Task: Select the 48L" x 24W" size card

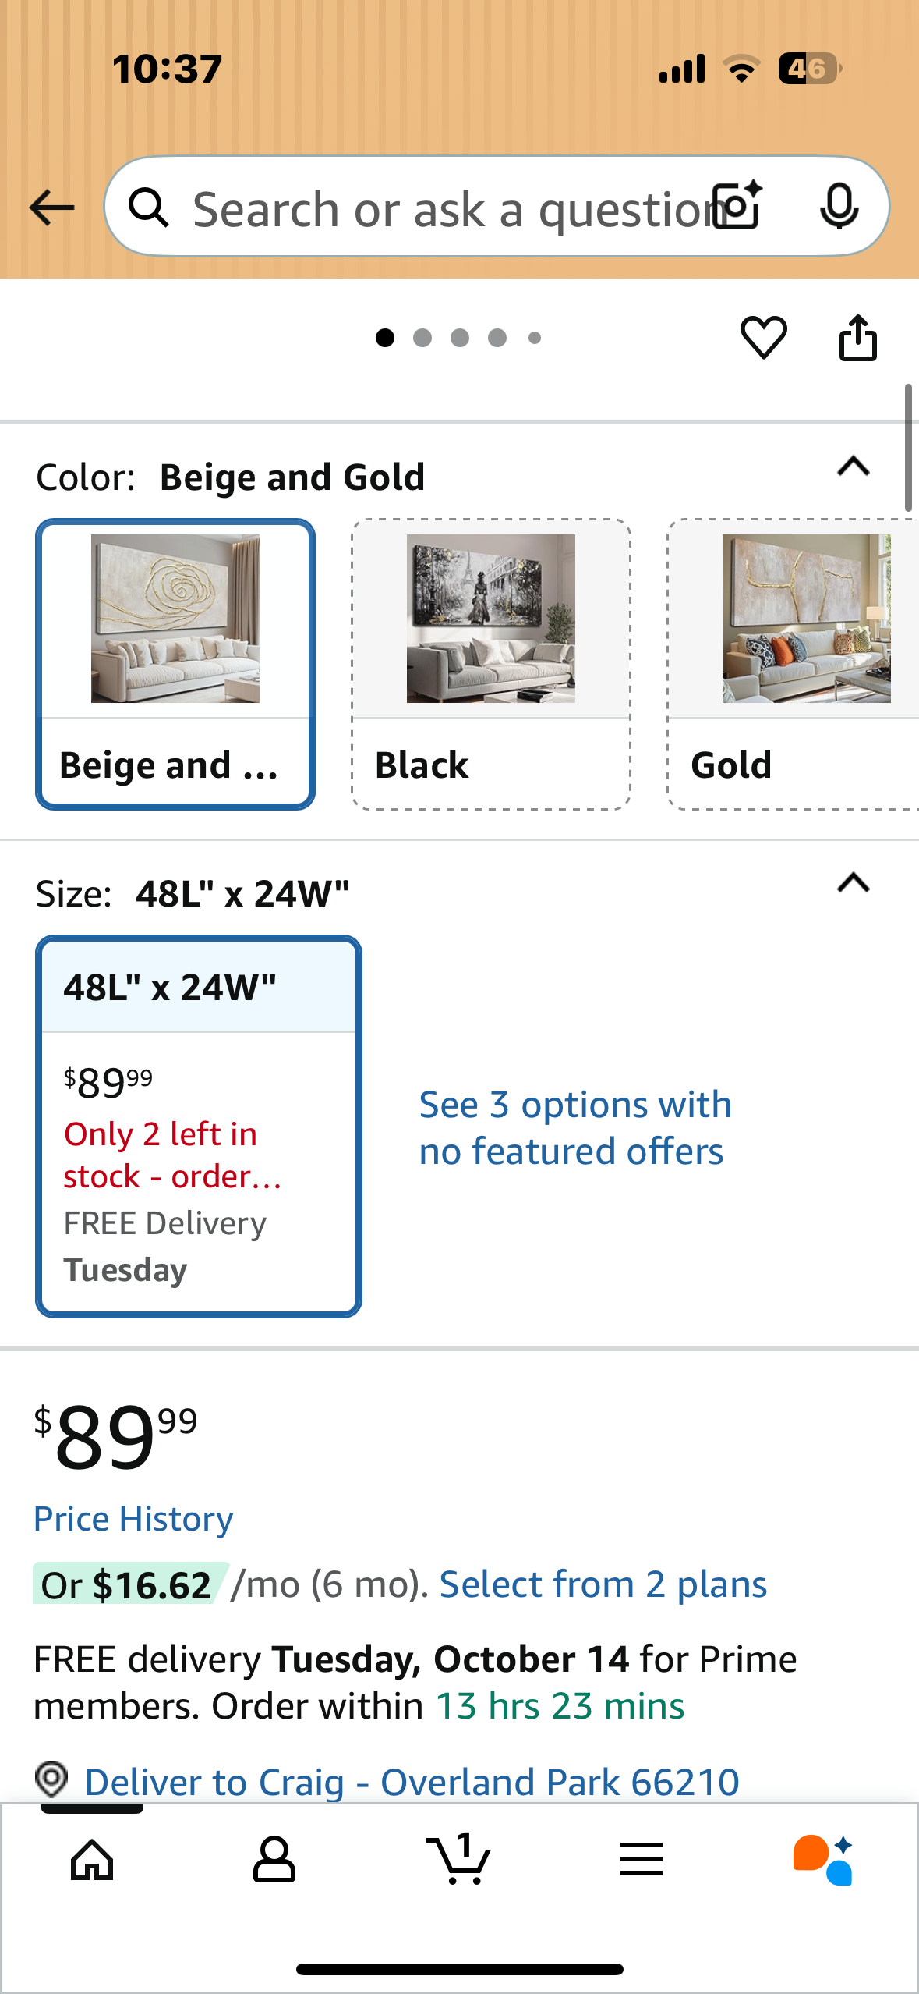Action: (199, 1126)
